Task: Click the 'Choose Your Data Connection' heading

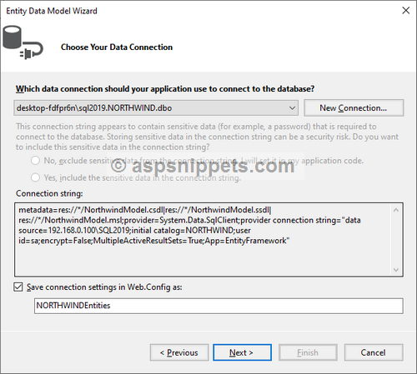Action: point(117,47)
